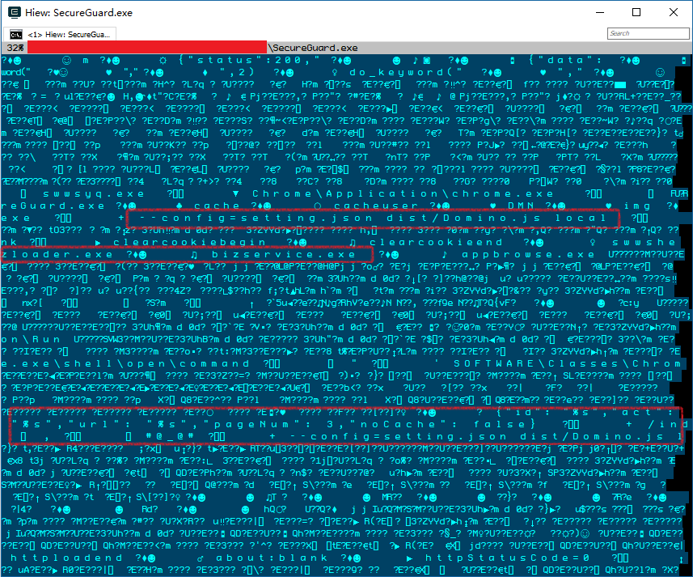
Task: Focus the Search input field
Action: pyautogui.click(x=646, y=33)
